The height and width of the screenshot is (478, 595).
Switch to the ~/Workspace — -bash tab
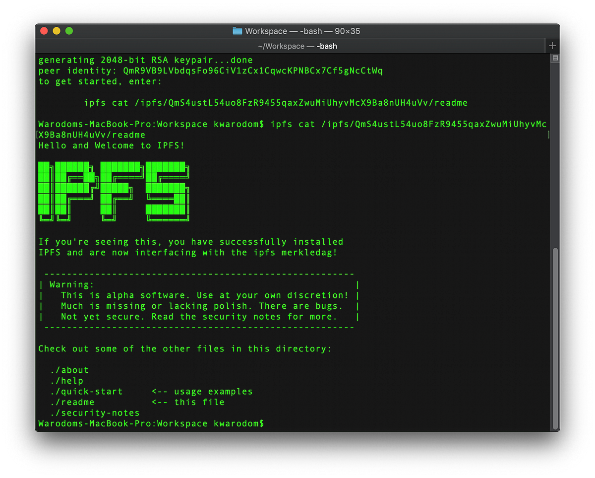297,46
